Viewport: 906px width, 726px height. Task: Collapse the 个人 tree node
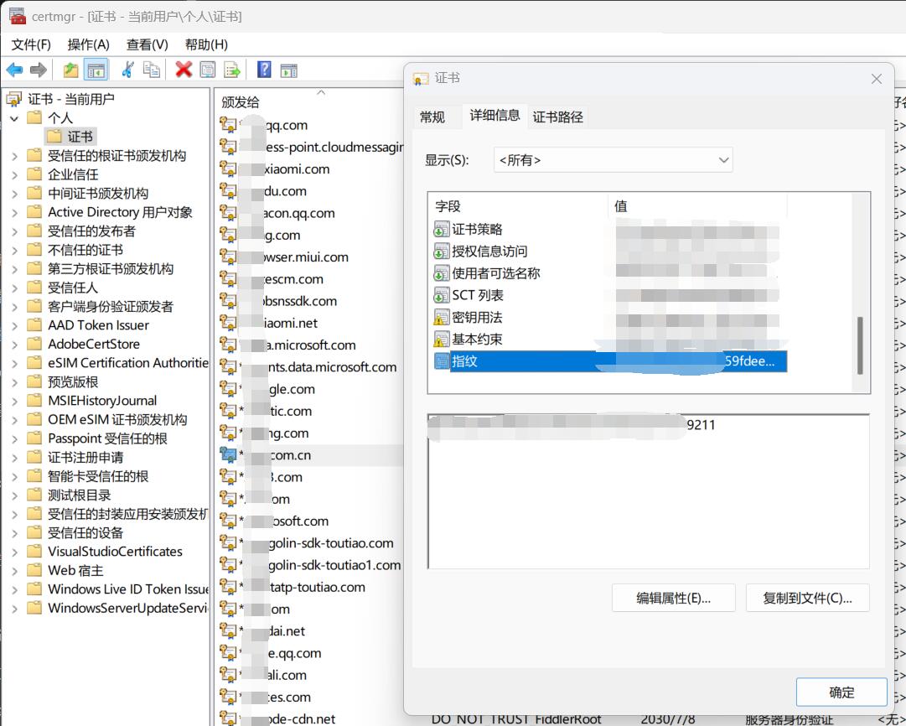[15, 118]
